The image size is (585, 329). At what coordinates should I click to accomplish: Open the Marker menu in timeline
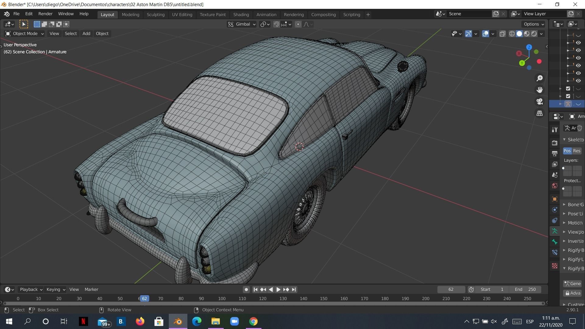91,290
